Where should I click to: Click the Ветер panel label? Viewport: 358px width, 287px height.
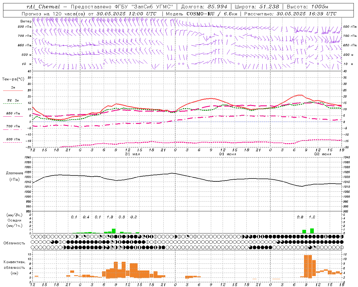26,21
